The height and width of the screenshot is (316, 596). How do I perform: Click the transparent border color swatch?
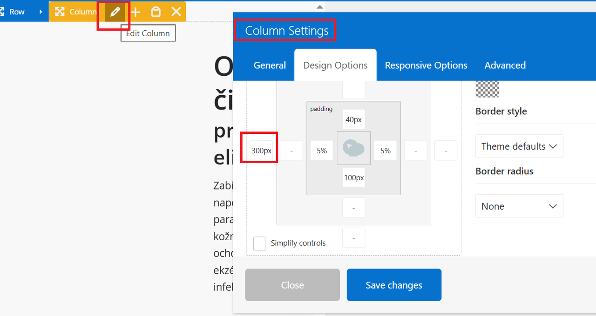(x=487, y=89)
